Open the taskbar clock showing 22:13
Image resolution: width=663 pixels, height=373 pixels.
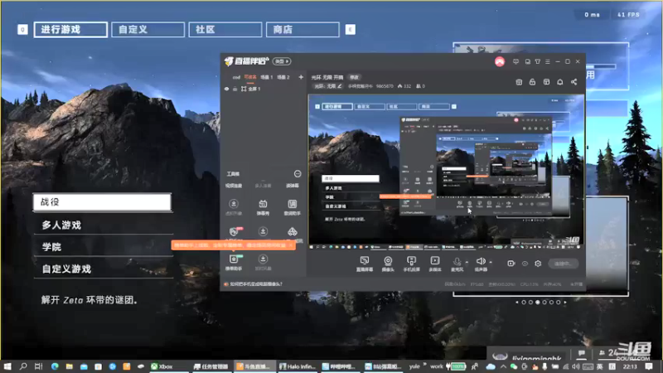point(630,366)
